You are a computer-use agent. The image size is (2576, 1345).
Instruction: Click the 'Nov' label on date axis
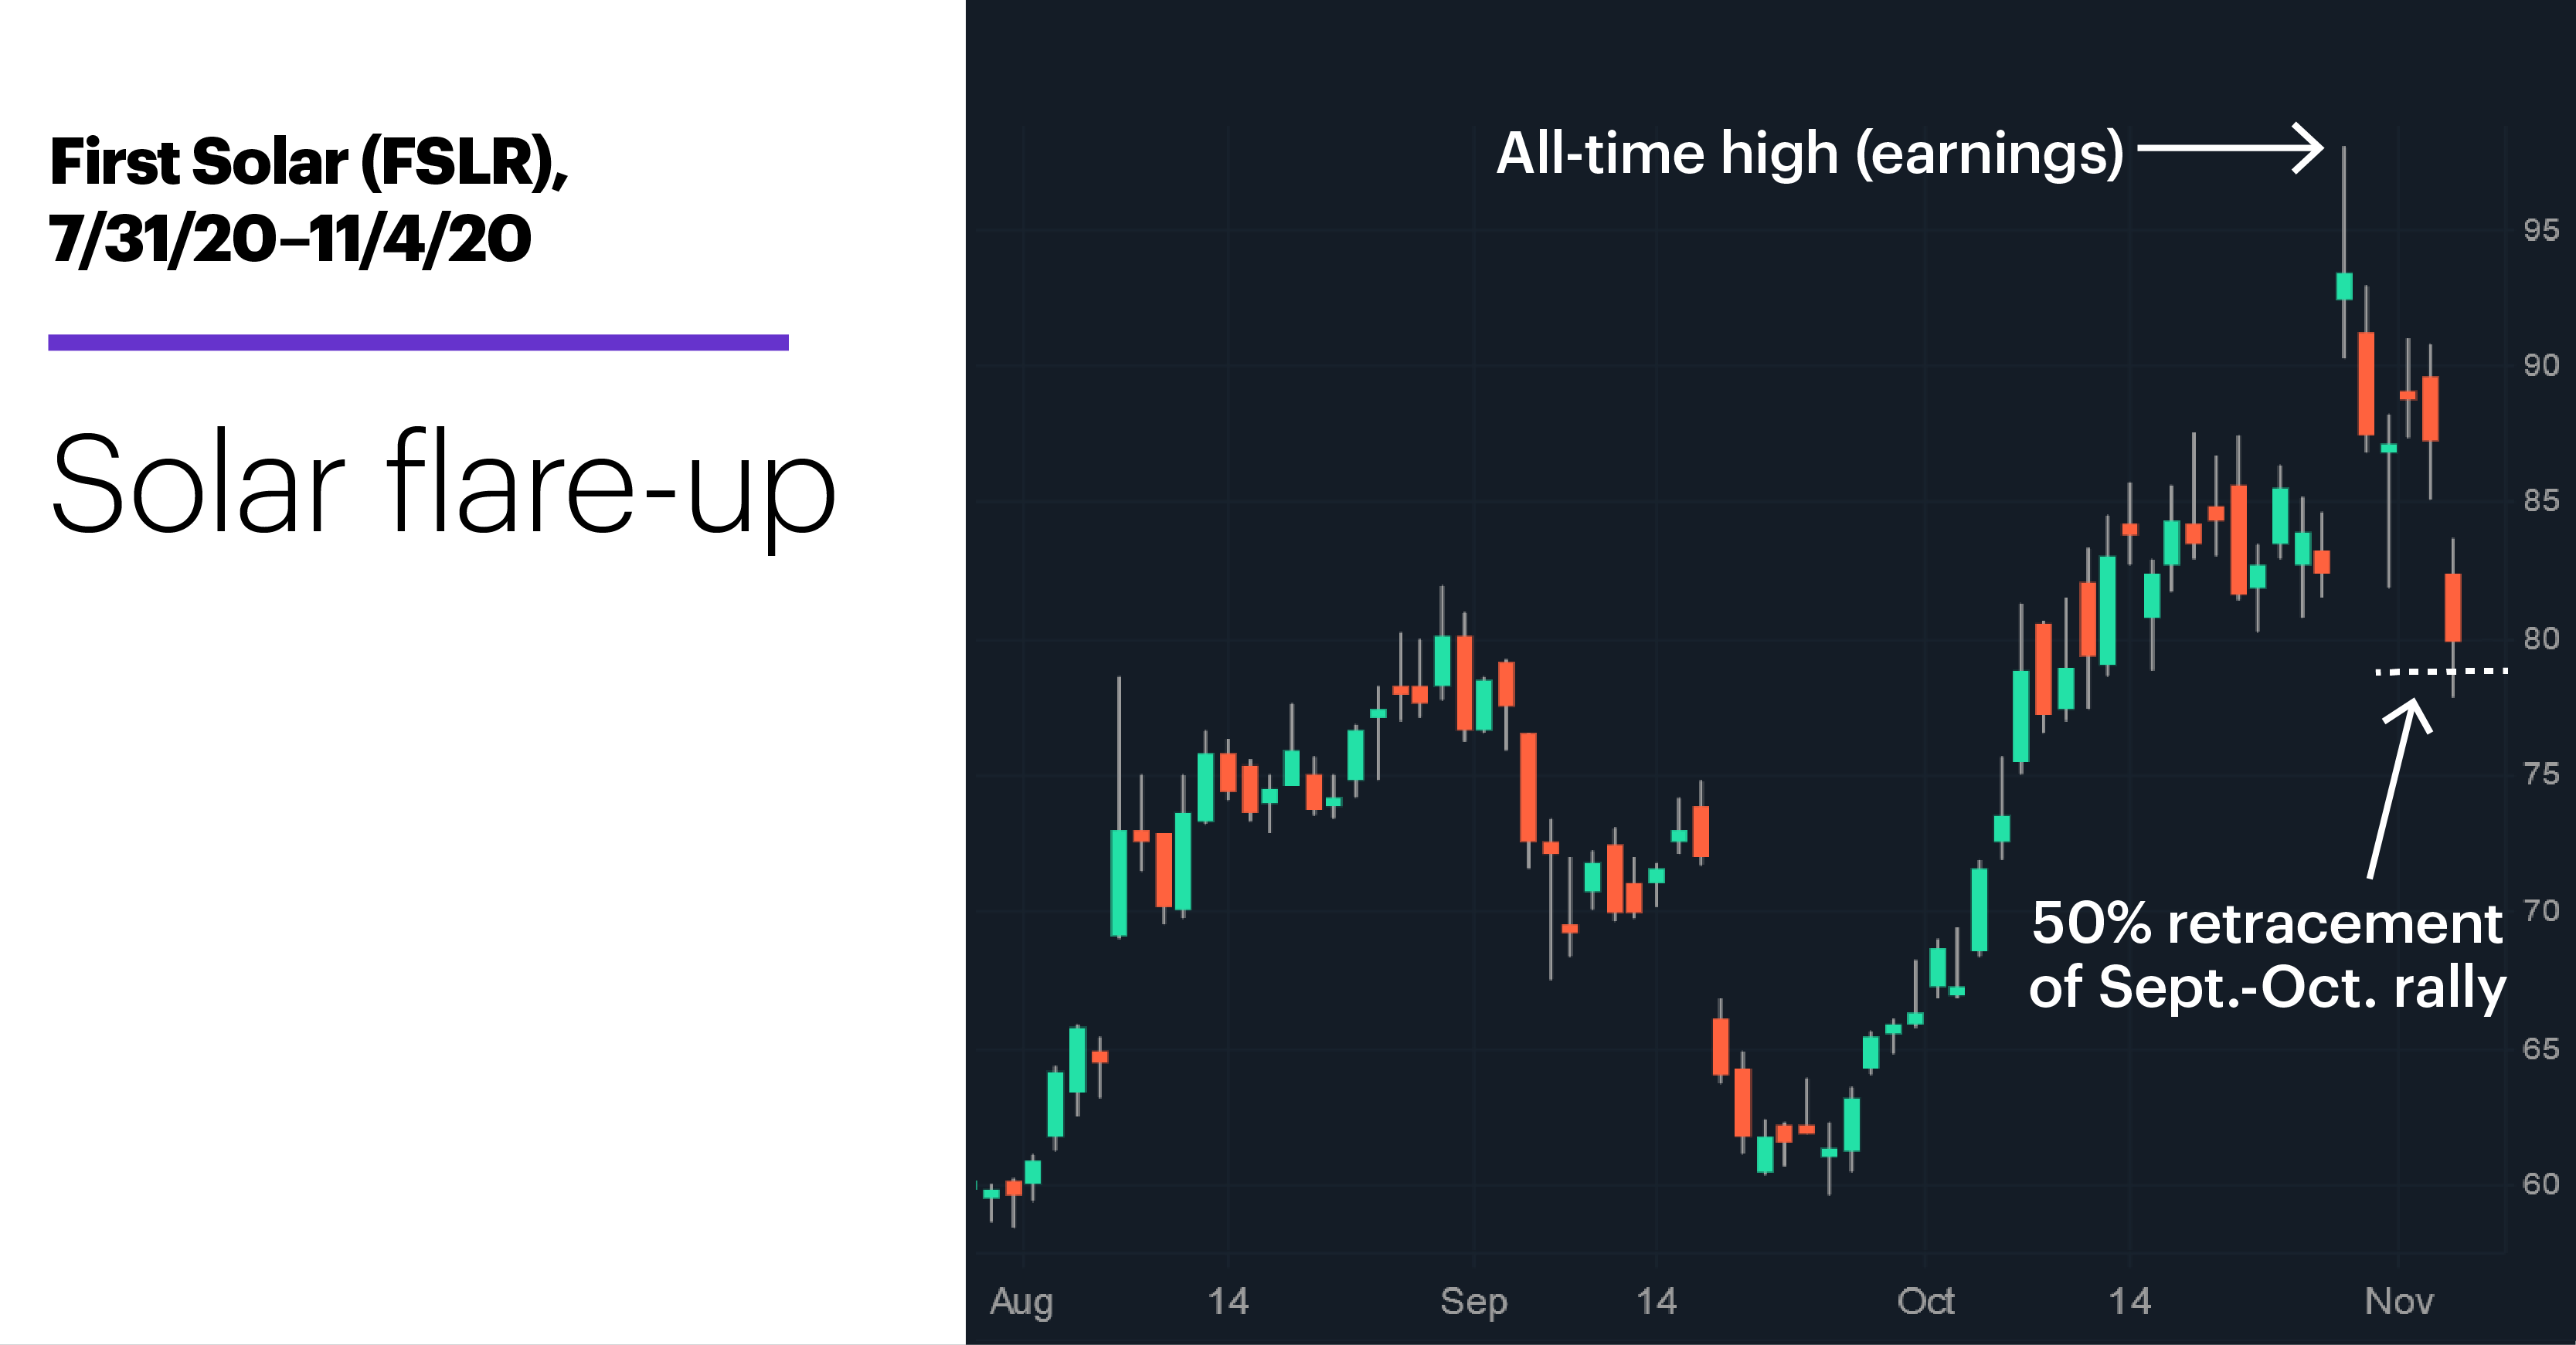coord(2398,1300)
